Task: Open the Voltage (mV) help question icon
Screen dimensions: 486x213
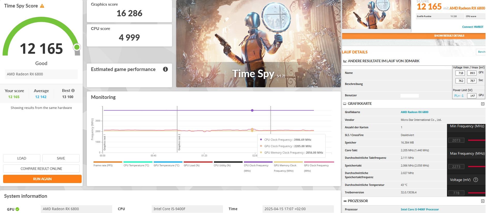Action: tap(476, 180)
